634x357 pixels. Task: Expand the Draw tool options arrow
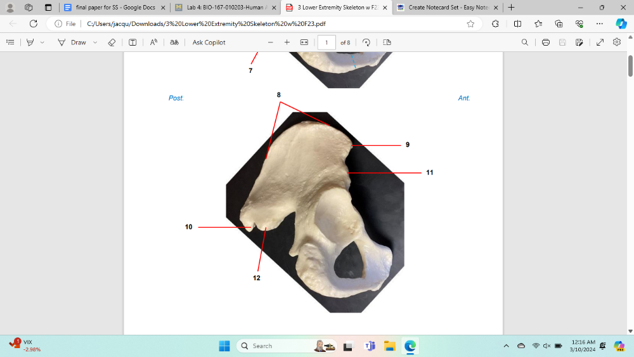point(95,42)
